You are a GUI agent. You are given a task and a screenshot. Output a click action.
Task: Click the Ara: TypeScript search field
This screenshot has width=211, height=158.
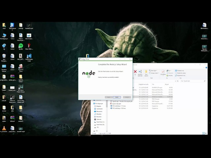(193, 81)
